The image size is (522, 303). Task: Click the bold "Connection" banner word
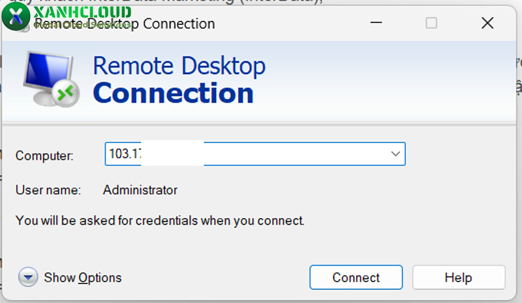point(173,93)
